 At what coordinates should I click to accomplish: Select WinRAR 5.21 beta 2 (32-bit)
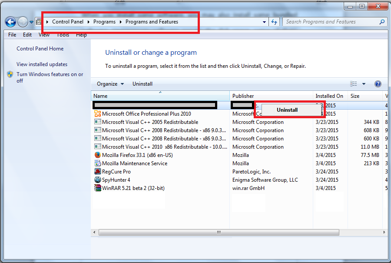(133, 188)
